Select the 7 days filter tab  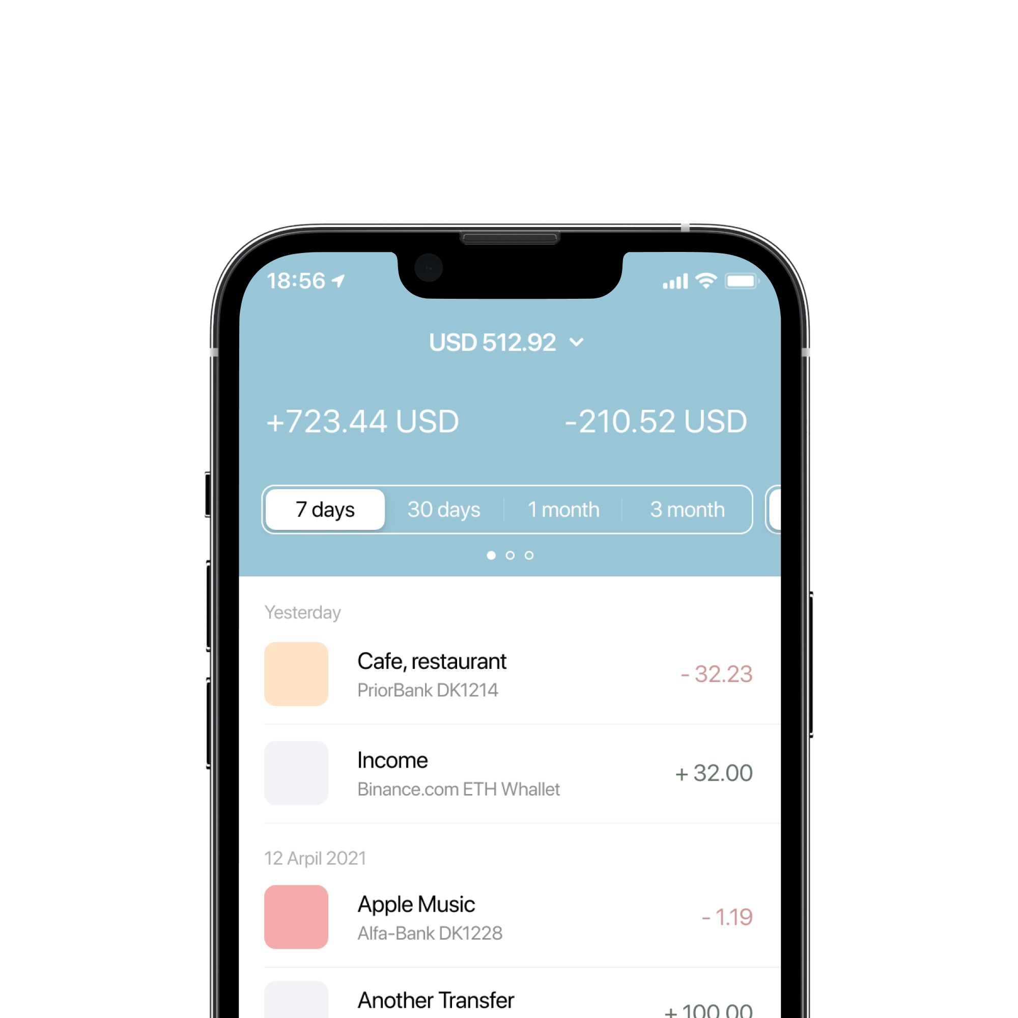tap(324, 510)
